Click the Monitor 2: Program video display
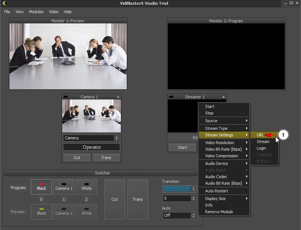 coord(226,56)
